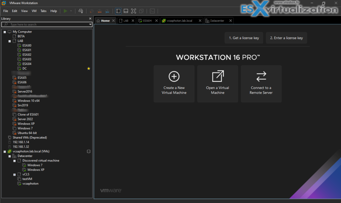Open the VM menu

pos(33,11)
